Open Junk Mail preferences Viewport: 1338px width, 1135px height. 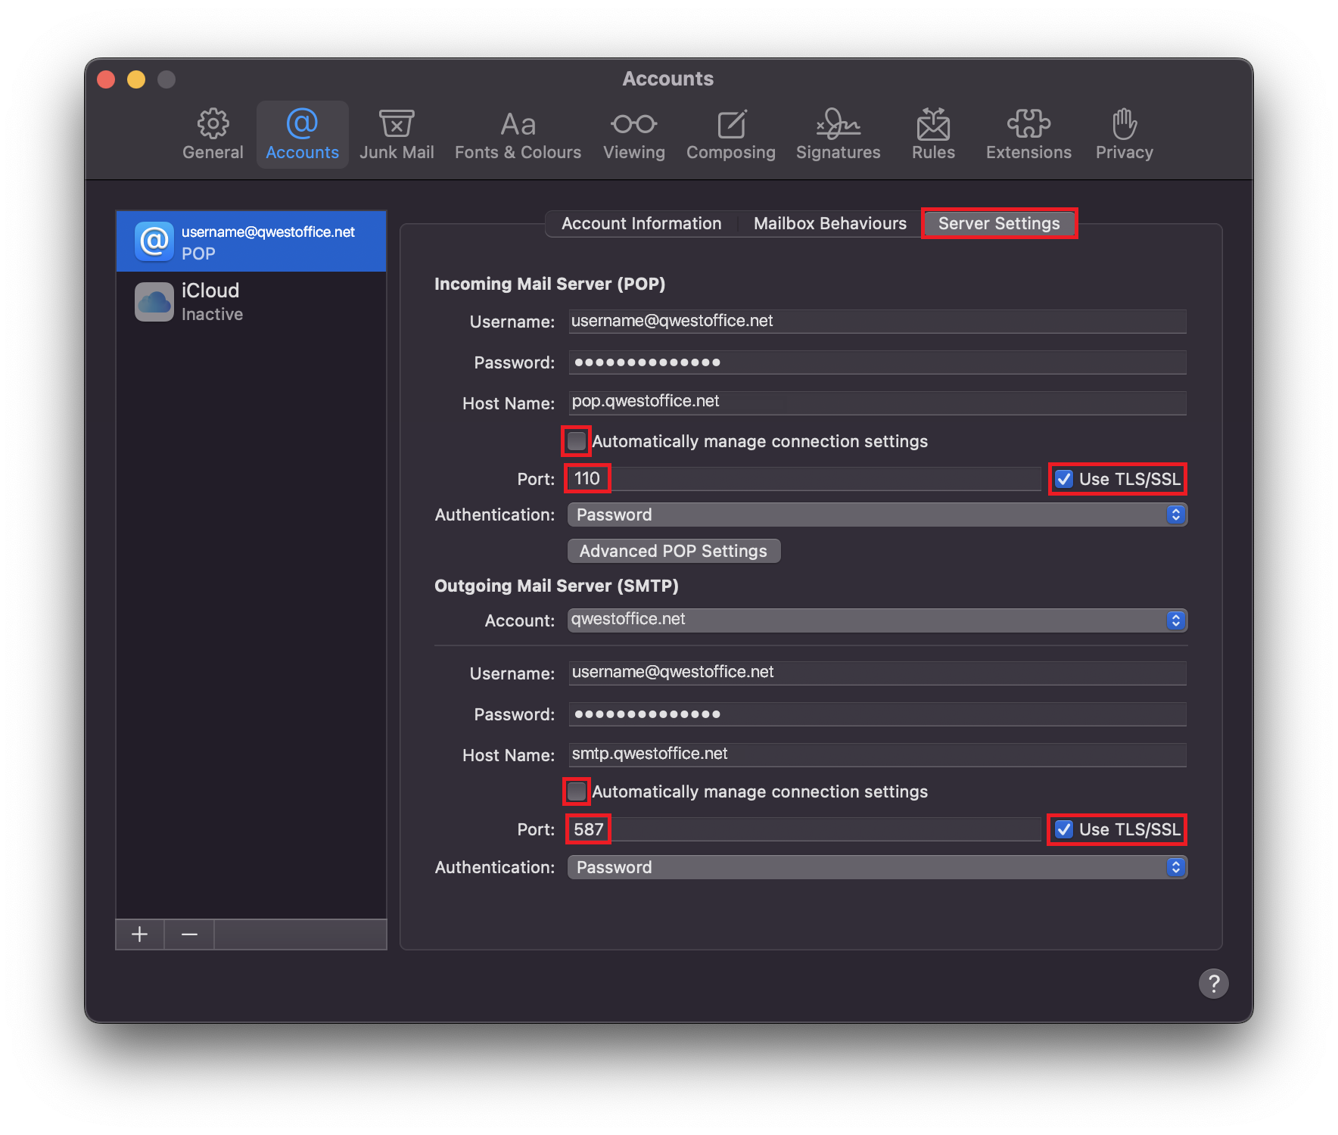(x=397, y=135)
